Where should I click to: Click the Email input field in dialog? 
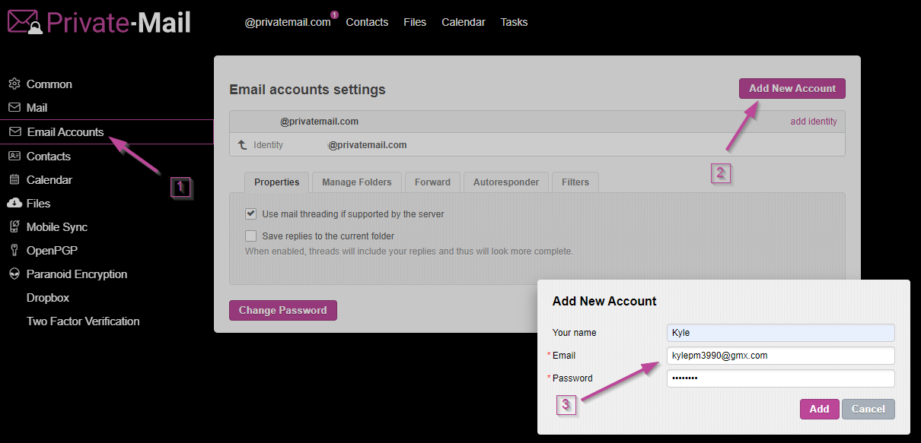(779, 356)
